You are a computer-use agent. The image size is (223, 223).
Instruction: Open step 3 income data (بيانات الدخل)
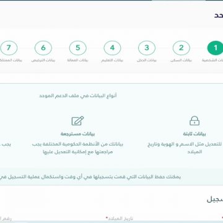147,48
